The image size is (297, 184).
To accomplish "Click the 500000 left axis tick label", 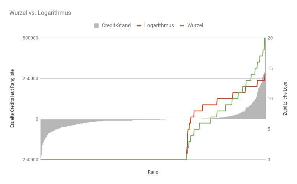I will click(30, 38).
